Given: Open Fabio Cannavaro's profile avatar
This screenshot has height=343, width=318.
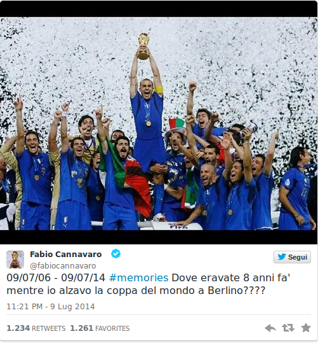Looking at the screenshot, I should click(x=15, y=260).
